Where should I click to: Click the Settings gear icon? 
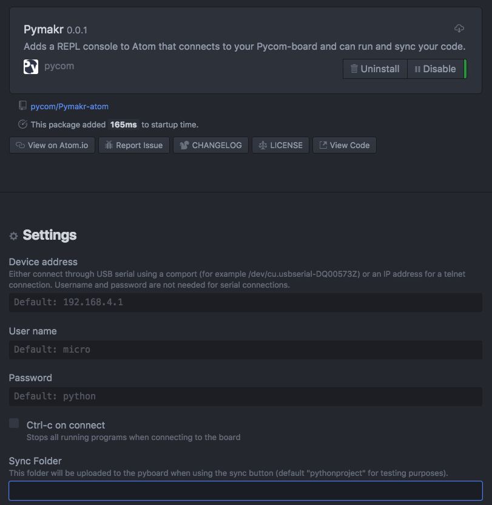[x=13, y=236]
